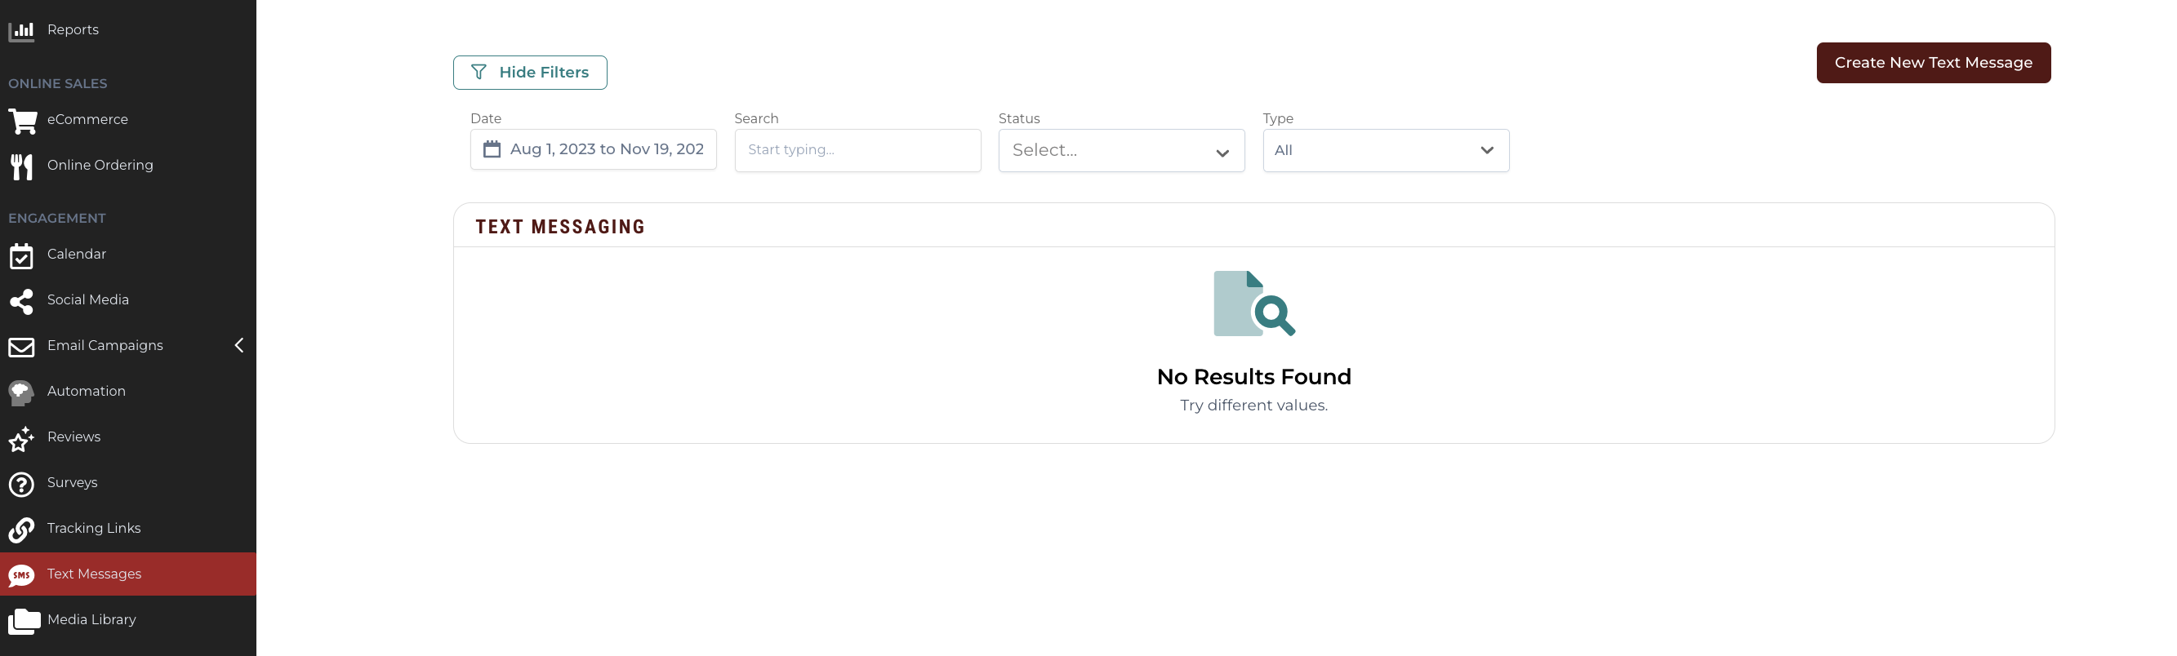Click the eCommerce shopping cart icon
Screen dimensions: 2177x656
22,121
